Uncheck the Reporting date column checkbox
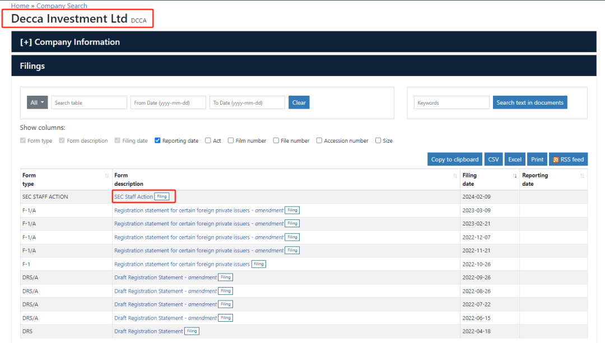Image resolution: width=605 pixels, height=343 pixels. [157, 140]
